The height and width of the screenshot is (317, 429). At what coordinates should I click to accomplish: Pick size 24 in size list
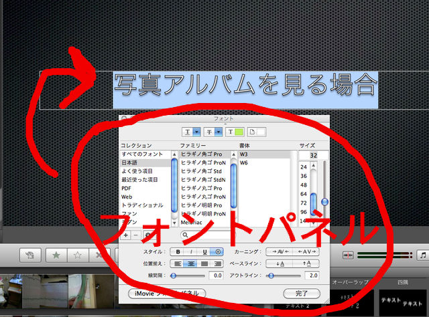(x=304, y=167)
